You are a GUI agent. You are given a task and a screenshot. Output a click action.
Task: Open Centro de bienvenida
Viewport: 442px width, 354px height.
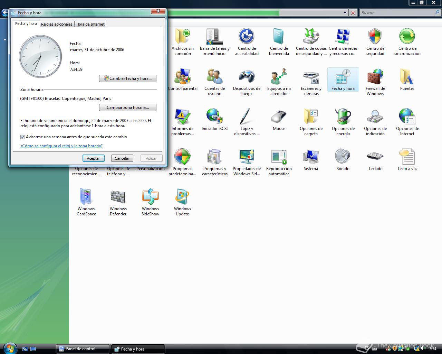[279, 42]
